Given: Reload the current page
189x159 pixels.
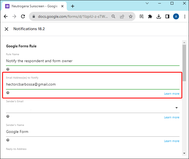Looking at the screenshot, I should point(23,16).
